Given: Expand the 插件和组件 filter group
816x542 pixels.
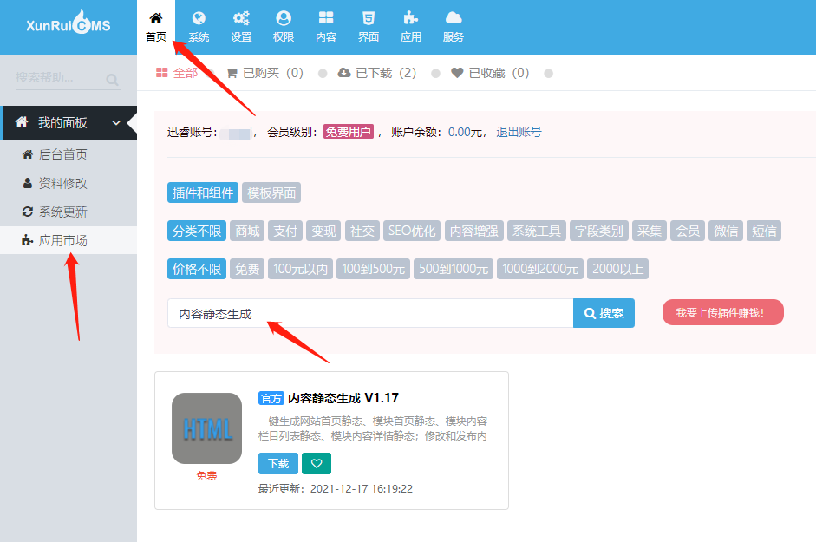Looking at the screenshot, I should (202, 193).
